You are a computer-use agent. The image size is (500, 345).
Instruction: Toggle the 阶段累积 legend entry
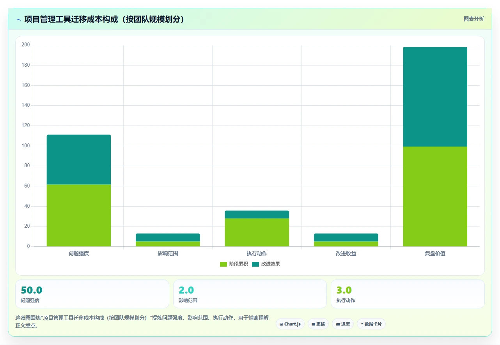pos(234,264)
